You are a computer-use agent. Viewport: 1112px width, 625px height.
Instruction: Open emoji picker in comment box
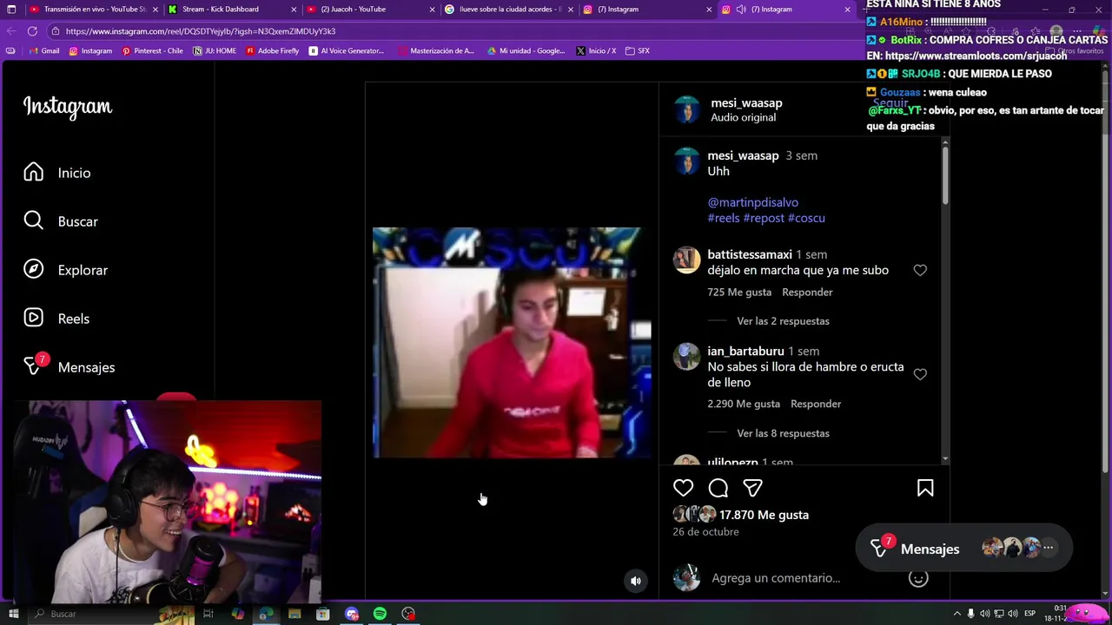coord(918,578)
